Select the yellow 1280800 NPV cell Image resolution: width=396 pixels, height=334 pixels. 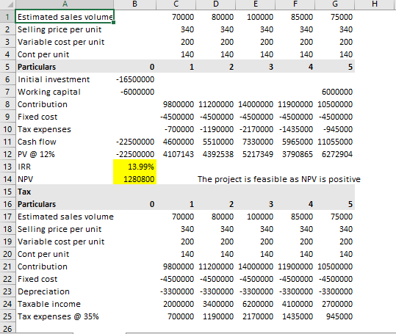135,179
